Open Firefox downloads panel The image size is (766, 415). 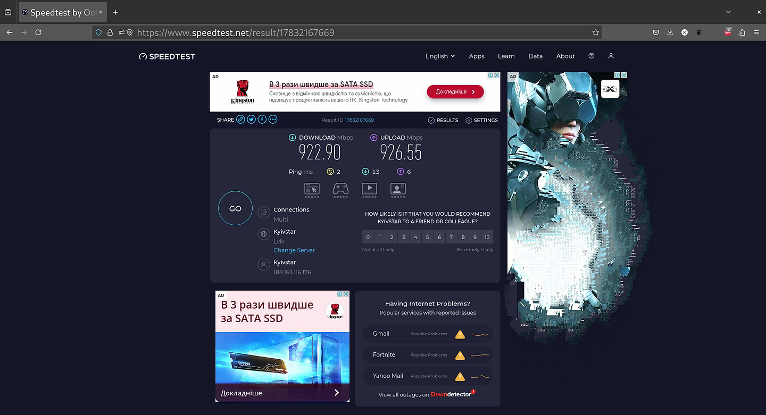tap(670, 32)
